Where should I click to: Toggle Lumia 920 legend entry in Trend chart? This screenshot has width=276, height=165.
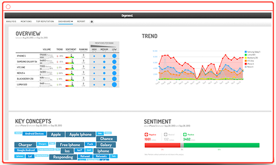tap(250, 55)
